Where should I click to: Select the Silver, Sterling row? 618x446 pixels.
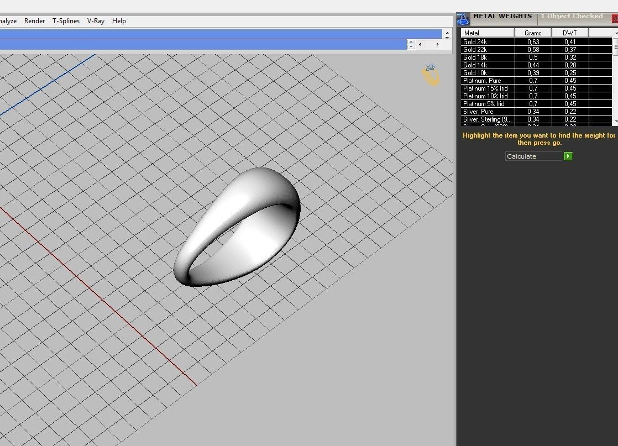537,119
